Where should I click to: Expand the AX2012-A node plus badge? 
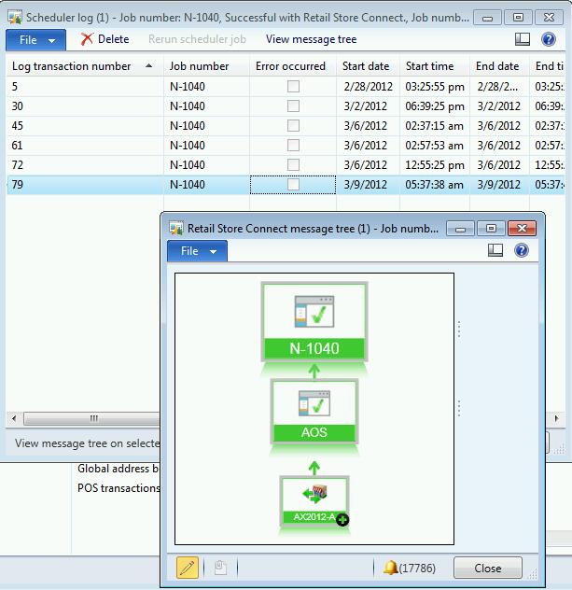(x=342, y=519)
